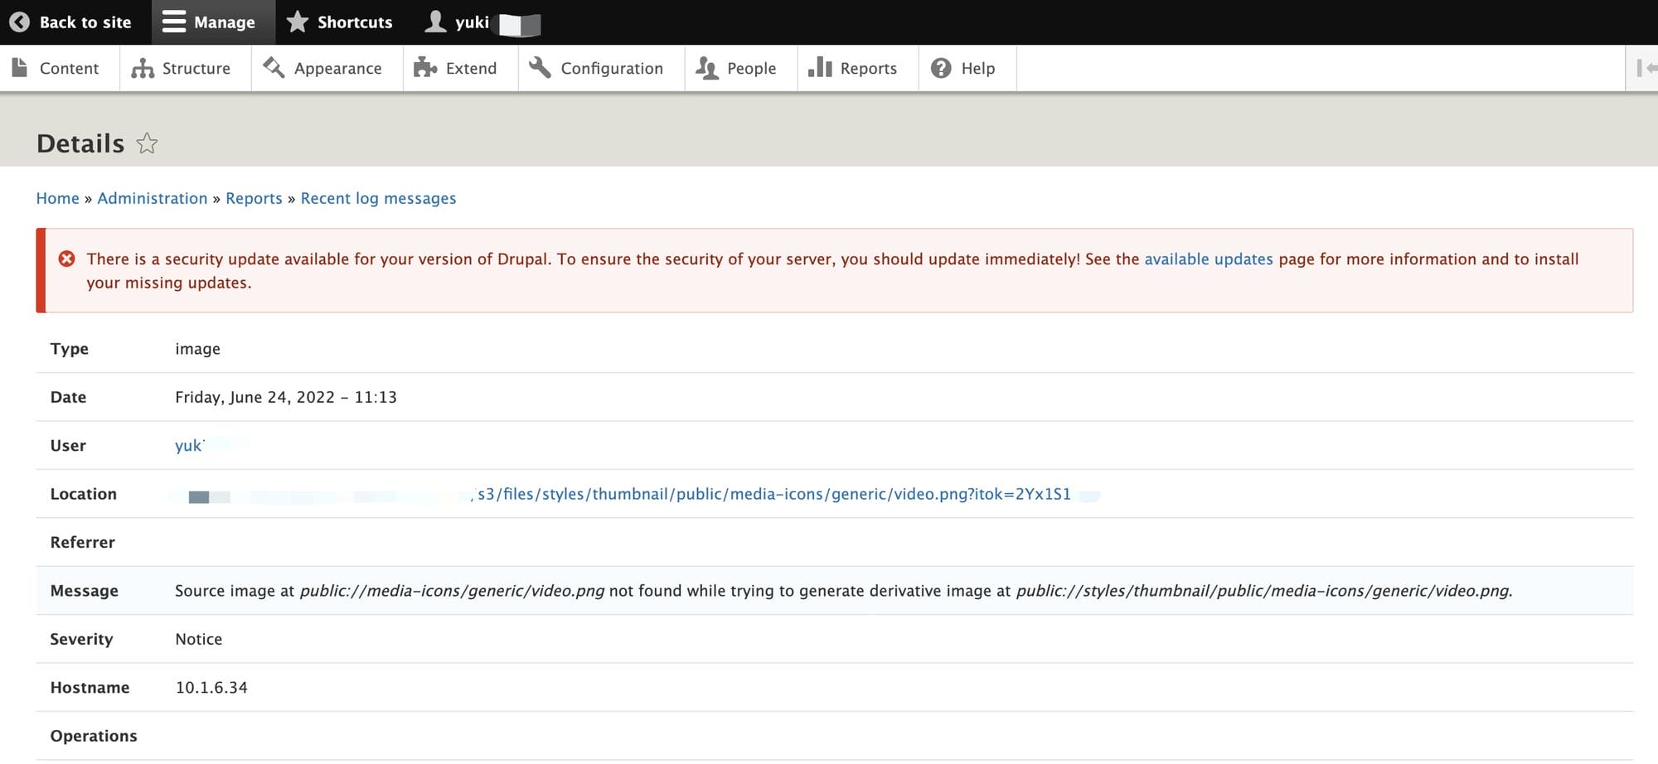The width and height of the screenshot is (1658, 764).
Task: Go to Administration breadcrumb link
Action: (153, 198)
